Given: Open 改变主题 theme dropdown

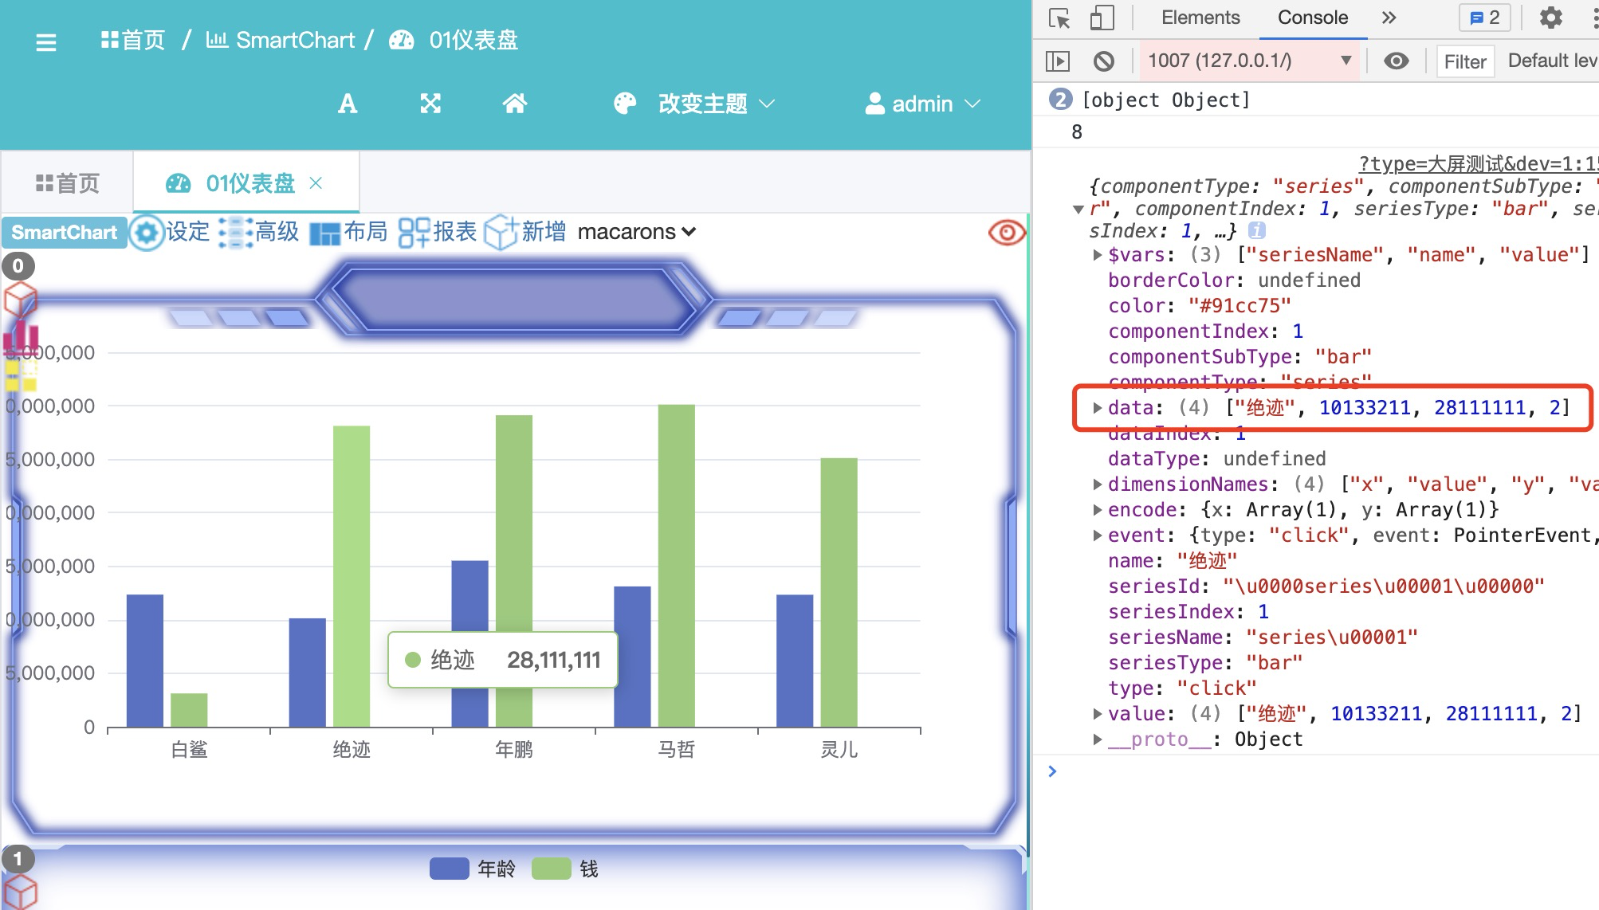Looking at the screenshot, I should tap(701, 104).
